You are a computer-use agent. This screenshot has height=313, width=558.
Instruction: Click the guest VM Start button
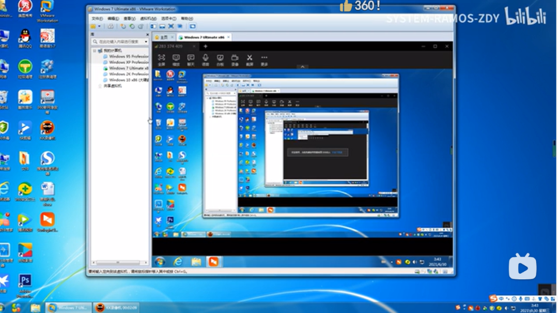point(160,262)
